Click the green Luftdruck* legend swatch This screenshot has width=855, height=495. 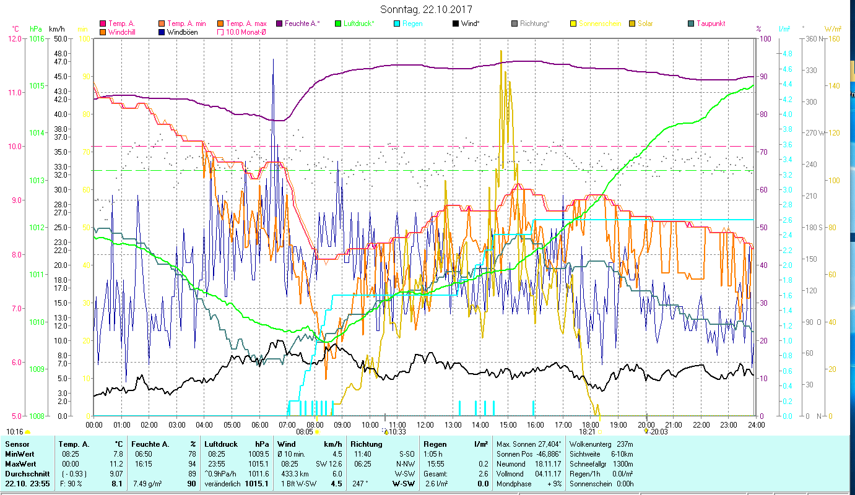click(x=339, y=24)
